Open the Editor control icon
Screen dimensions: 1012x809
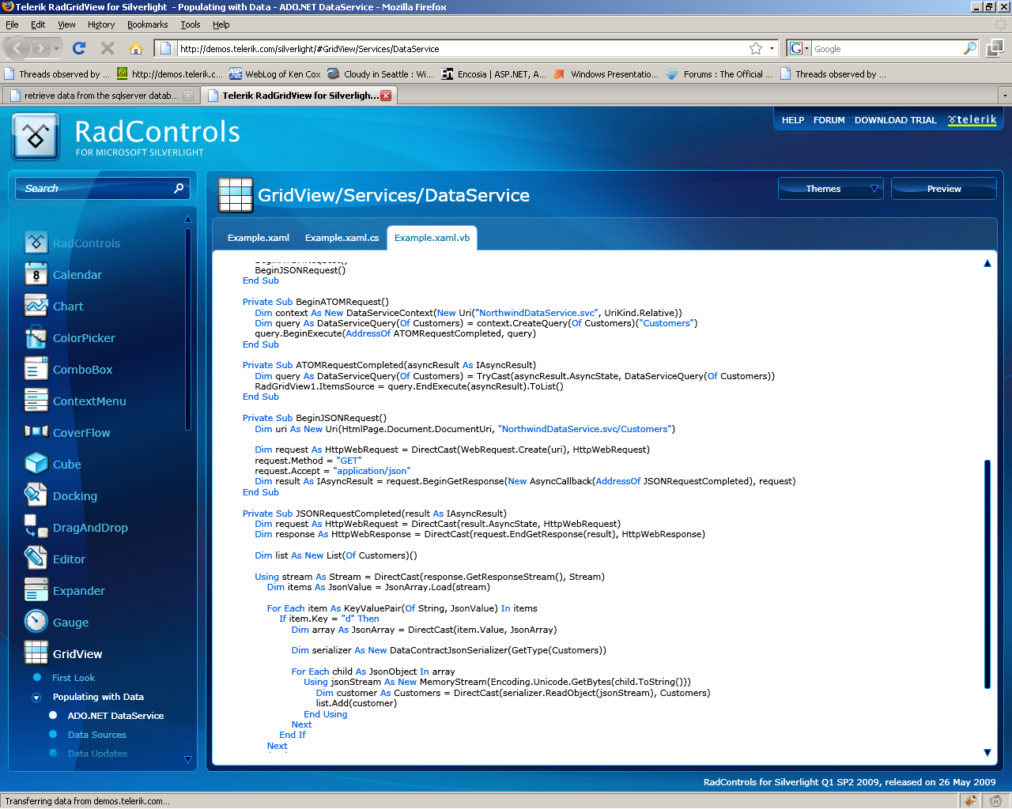click(x=36, y=559)
